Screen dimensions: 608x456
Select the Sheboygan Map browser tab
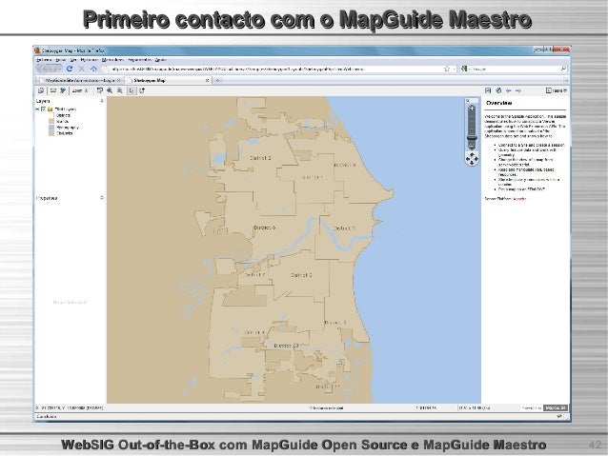tap(168, 80)
